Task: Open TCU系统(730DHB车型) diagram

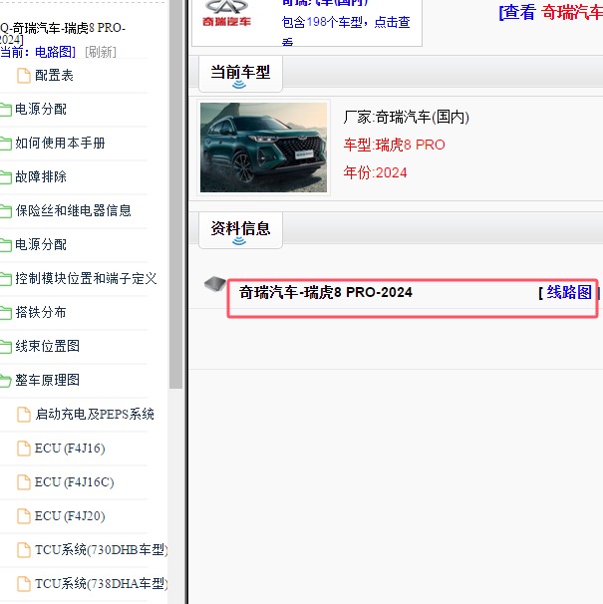Action: 101,550
